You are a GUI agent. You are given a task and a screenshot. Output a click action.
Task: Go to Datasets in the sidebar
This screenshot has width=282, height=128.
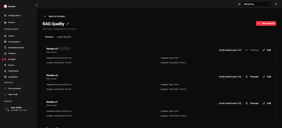[12, 53]
